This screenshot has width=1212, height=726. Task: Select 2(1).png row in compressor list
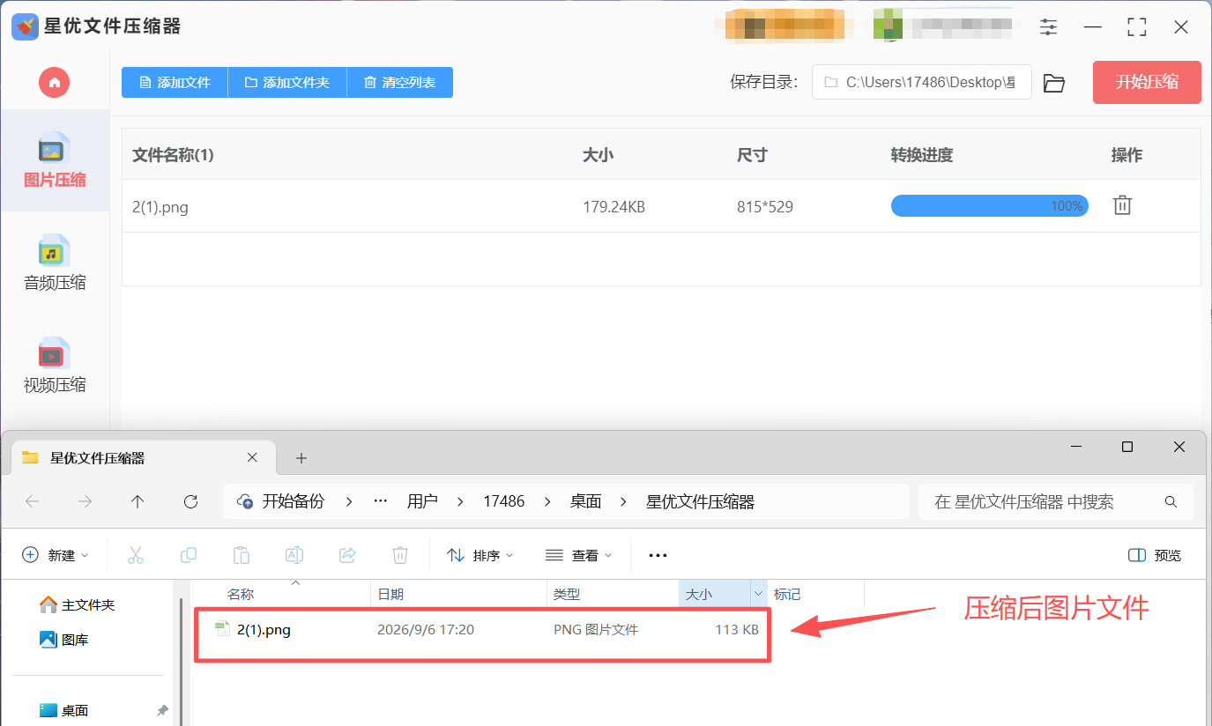point(661,206)
